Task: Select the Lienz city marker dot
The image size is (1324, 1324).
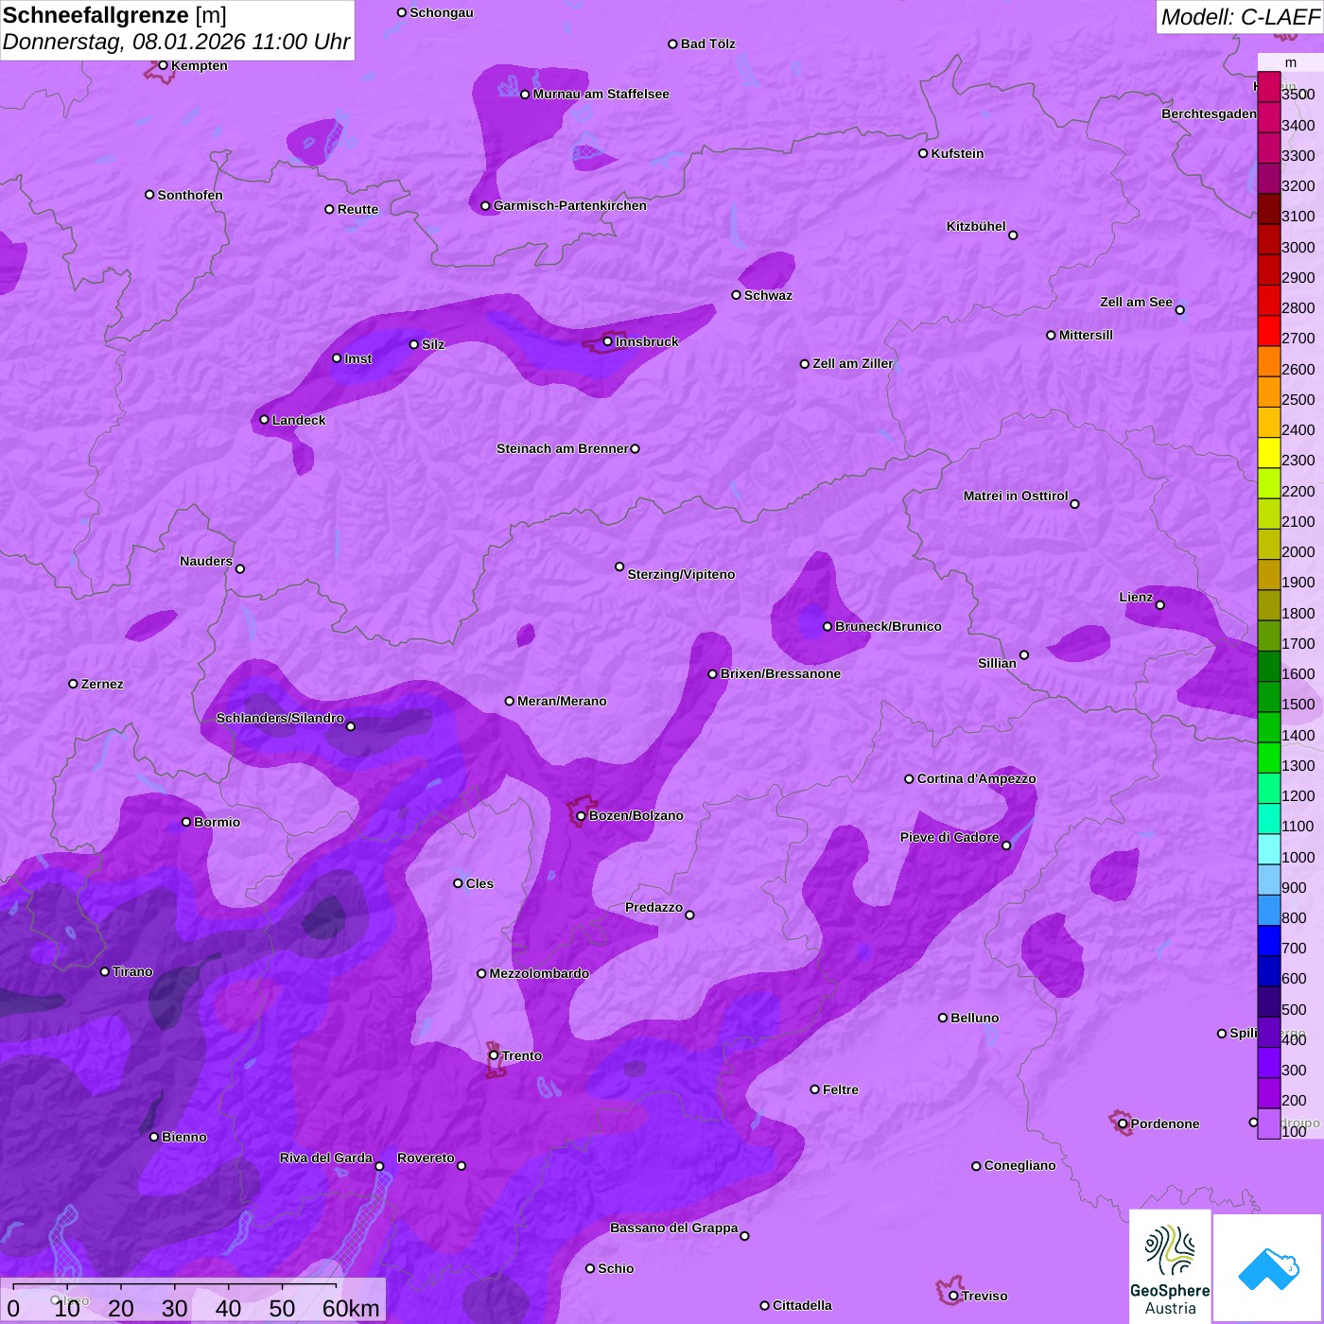Action: (x=1160, y=605)
